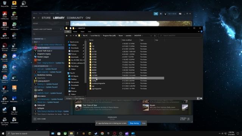Open the address bar history dropdown
Viewport: 242px width, 136px height.
151,36
